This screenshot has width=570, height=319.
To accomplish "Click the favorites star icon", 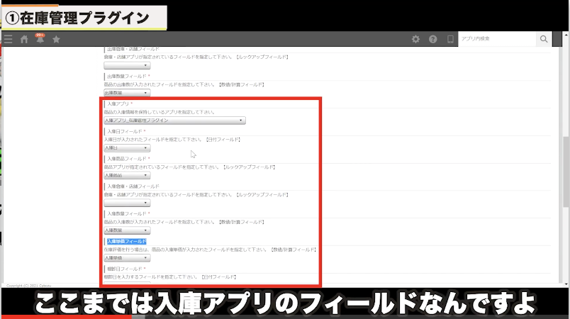I will tap(56, 39).
